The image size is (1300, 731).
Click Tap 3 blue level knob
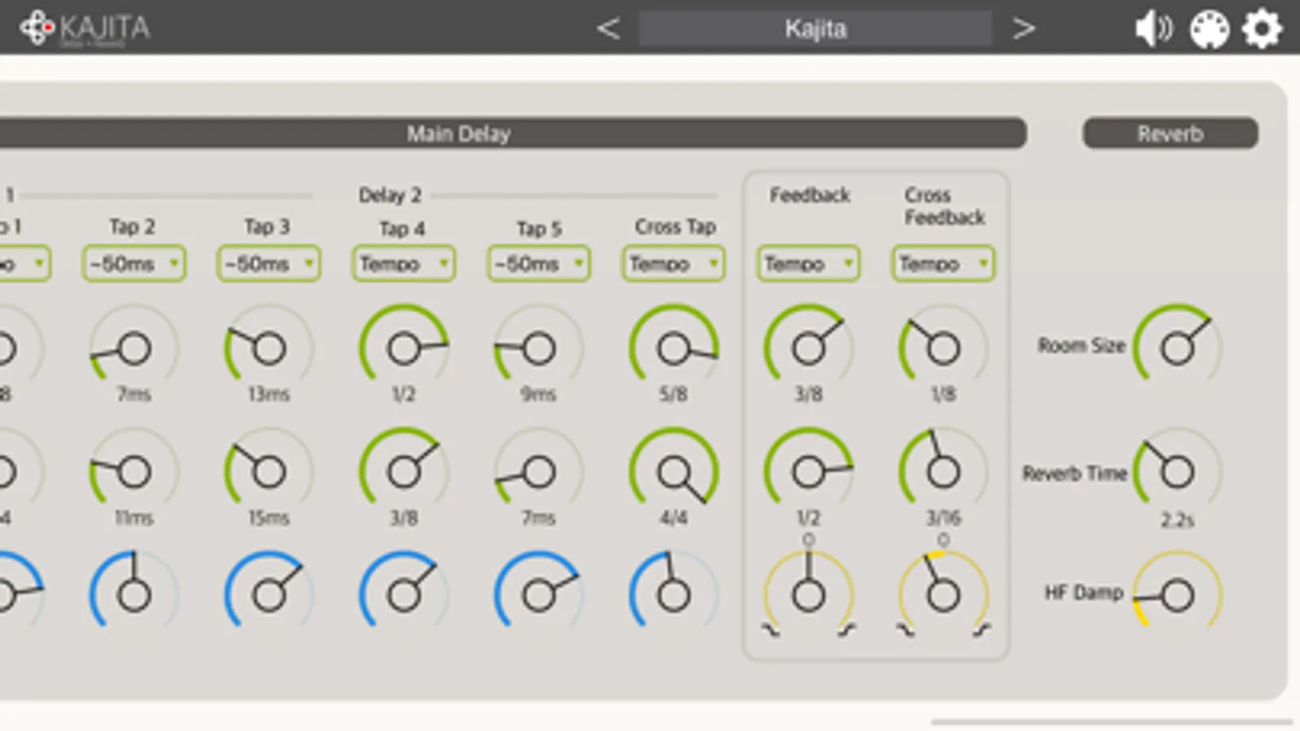click(x=268, y=595)
